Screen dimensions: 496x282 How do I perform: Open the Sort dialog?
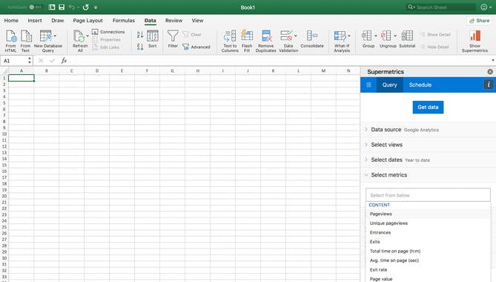point(153,39)
